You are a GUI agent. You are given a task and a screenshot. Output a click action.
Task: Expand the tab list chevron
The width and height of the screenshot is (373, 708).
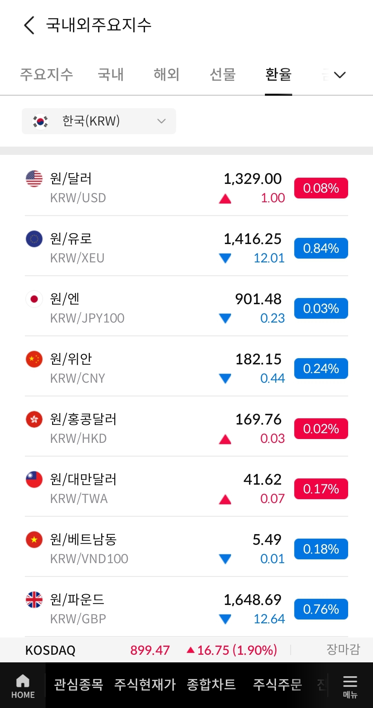tap(340, 75)
